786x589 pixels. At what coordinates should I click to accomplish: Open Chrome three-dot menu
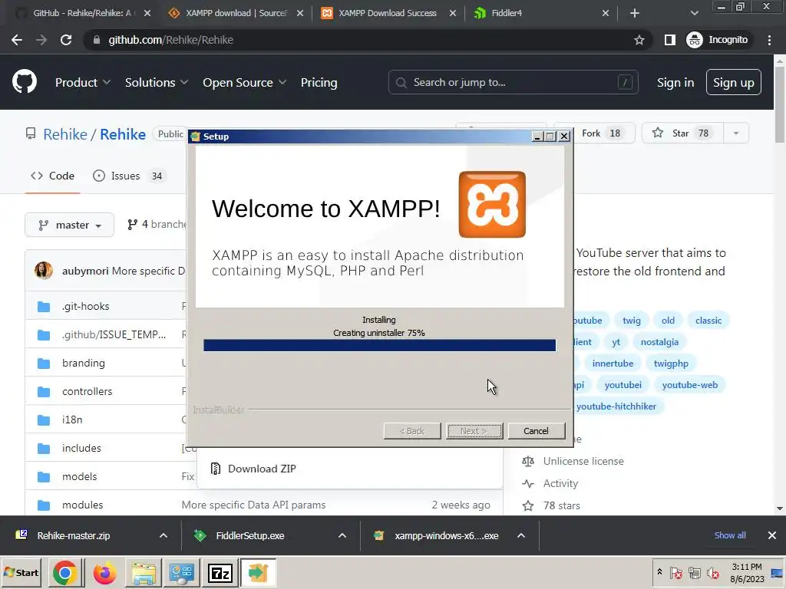click(769, 40)
